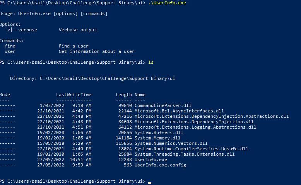This screenshot has height=185, width=301.
Task: Click the yellow ls command text
Action: point(151,62)
